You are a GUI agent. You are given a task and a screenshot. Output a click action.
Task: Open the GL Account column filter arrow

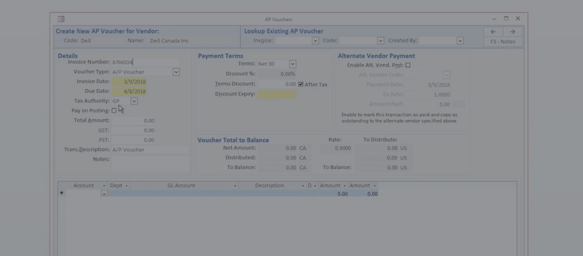click(235, 186)
